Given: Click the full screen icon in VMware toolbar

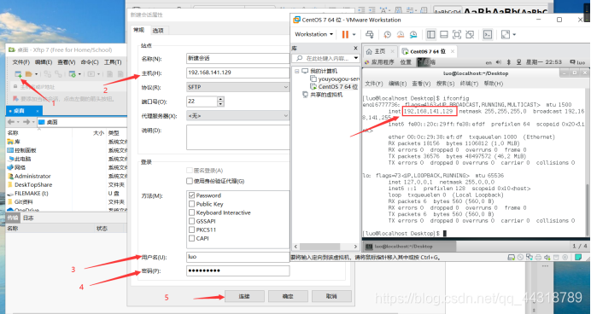Looking at the screenshot, I should [x=457, y=34].
